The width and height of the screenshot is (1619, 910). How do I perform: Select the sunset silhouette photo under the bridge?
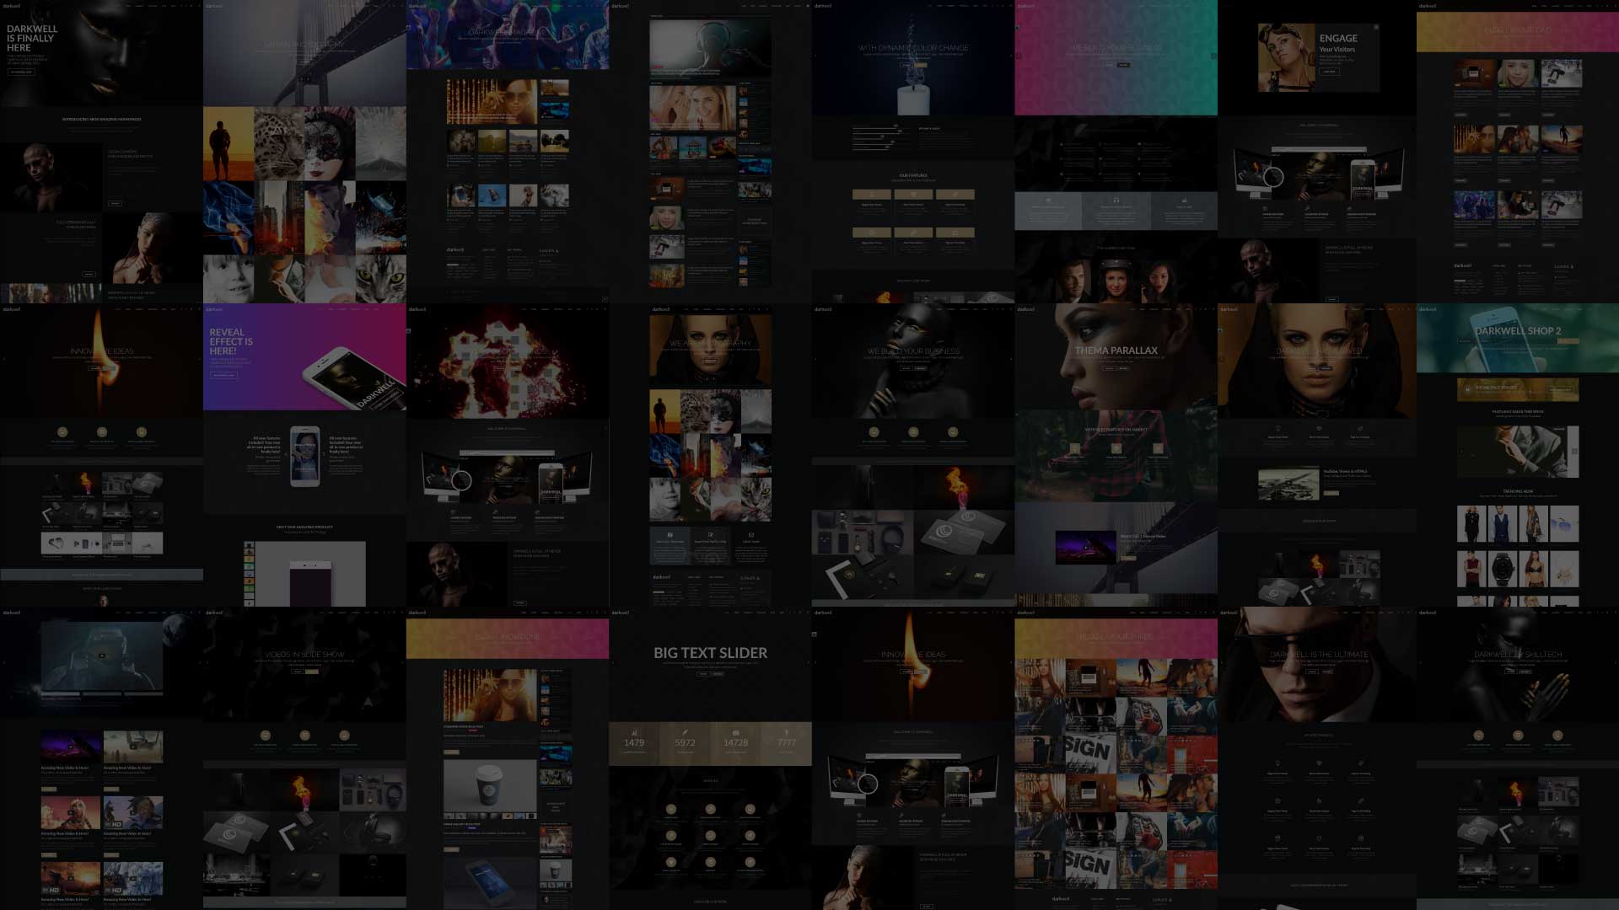pos(228,143)
